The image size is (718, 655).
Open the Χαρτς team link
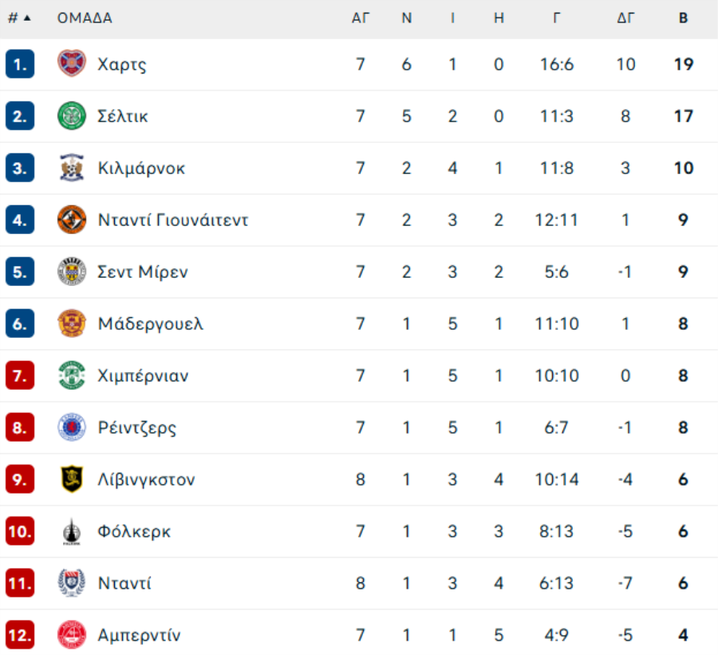point(122,64)
